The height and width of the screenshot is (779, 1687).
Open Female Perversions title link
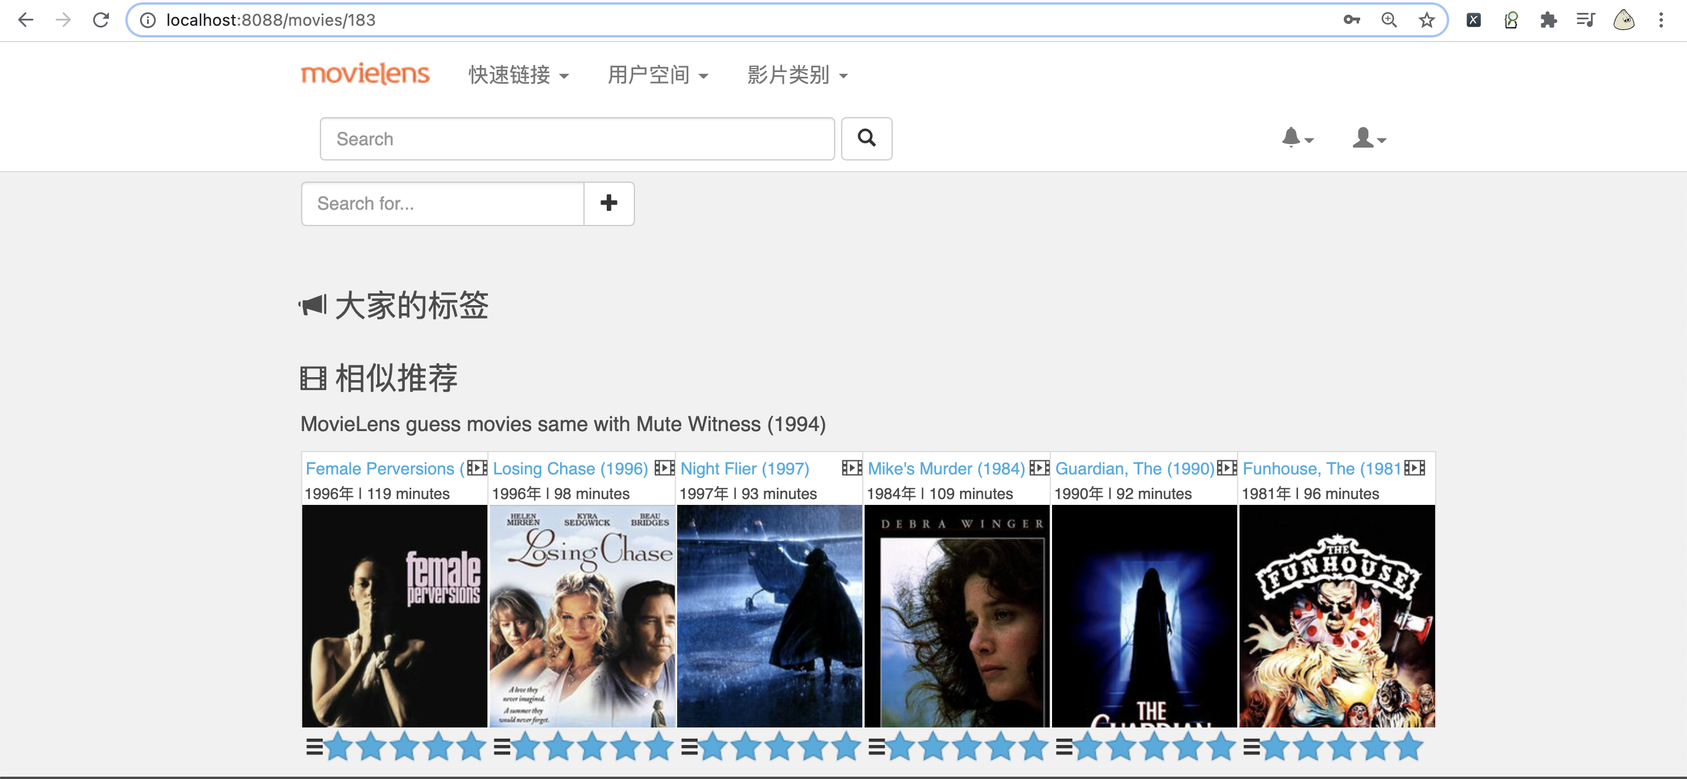click(384, 468)
